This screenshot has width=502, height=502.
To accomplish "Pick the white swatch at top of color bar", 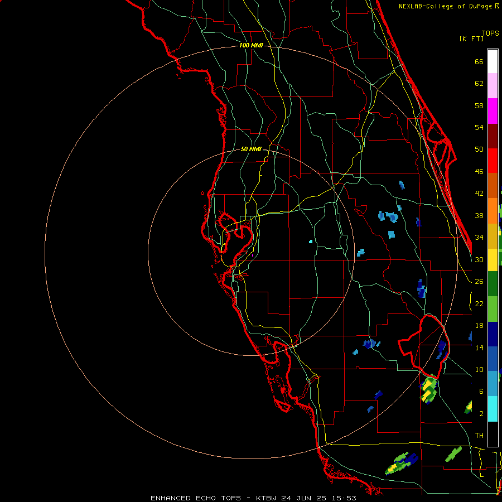I will click(493, 61).
